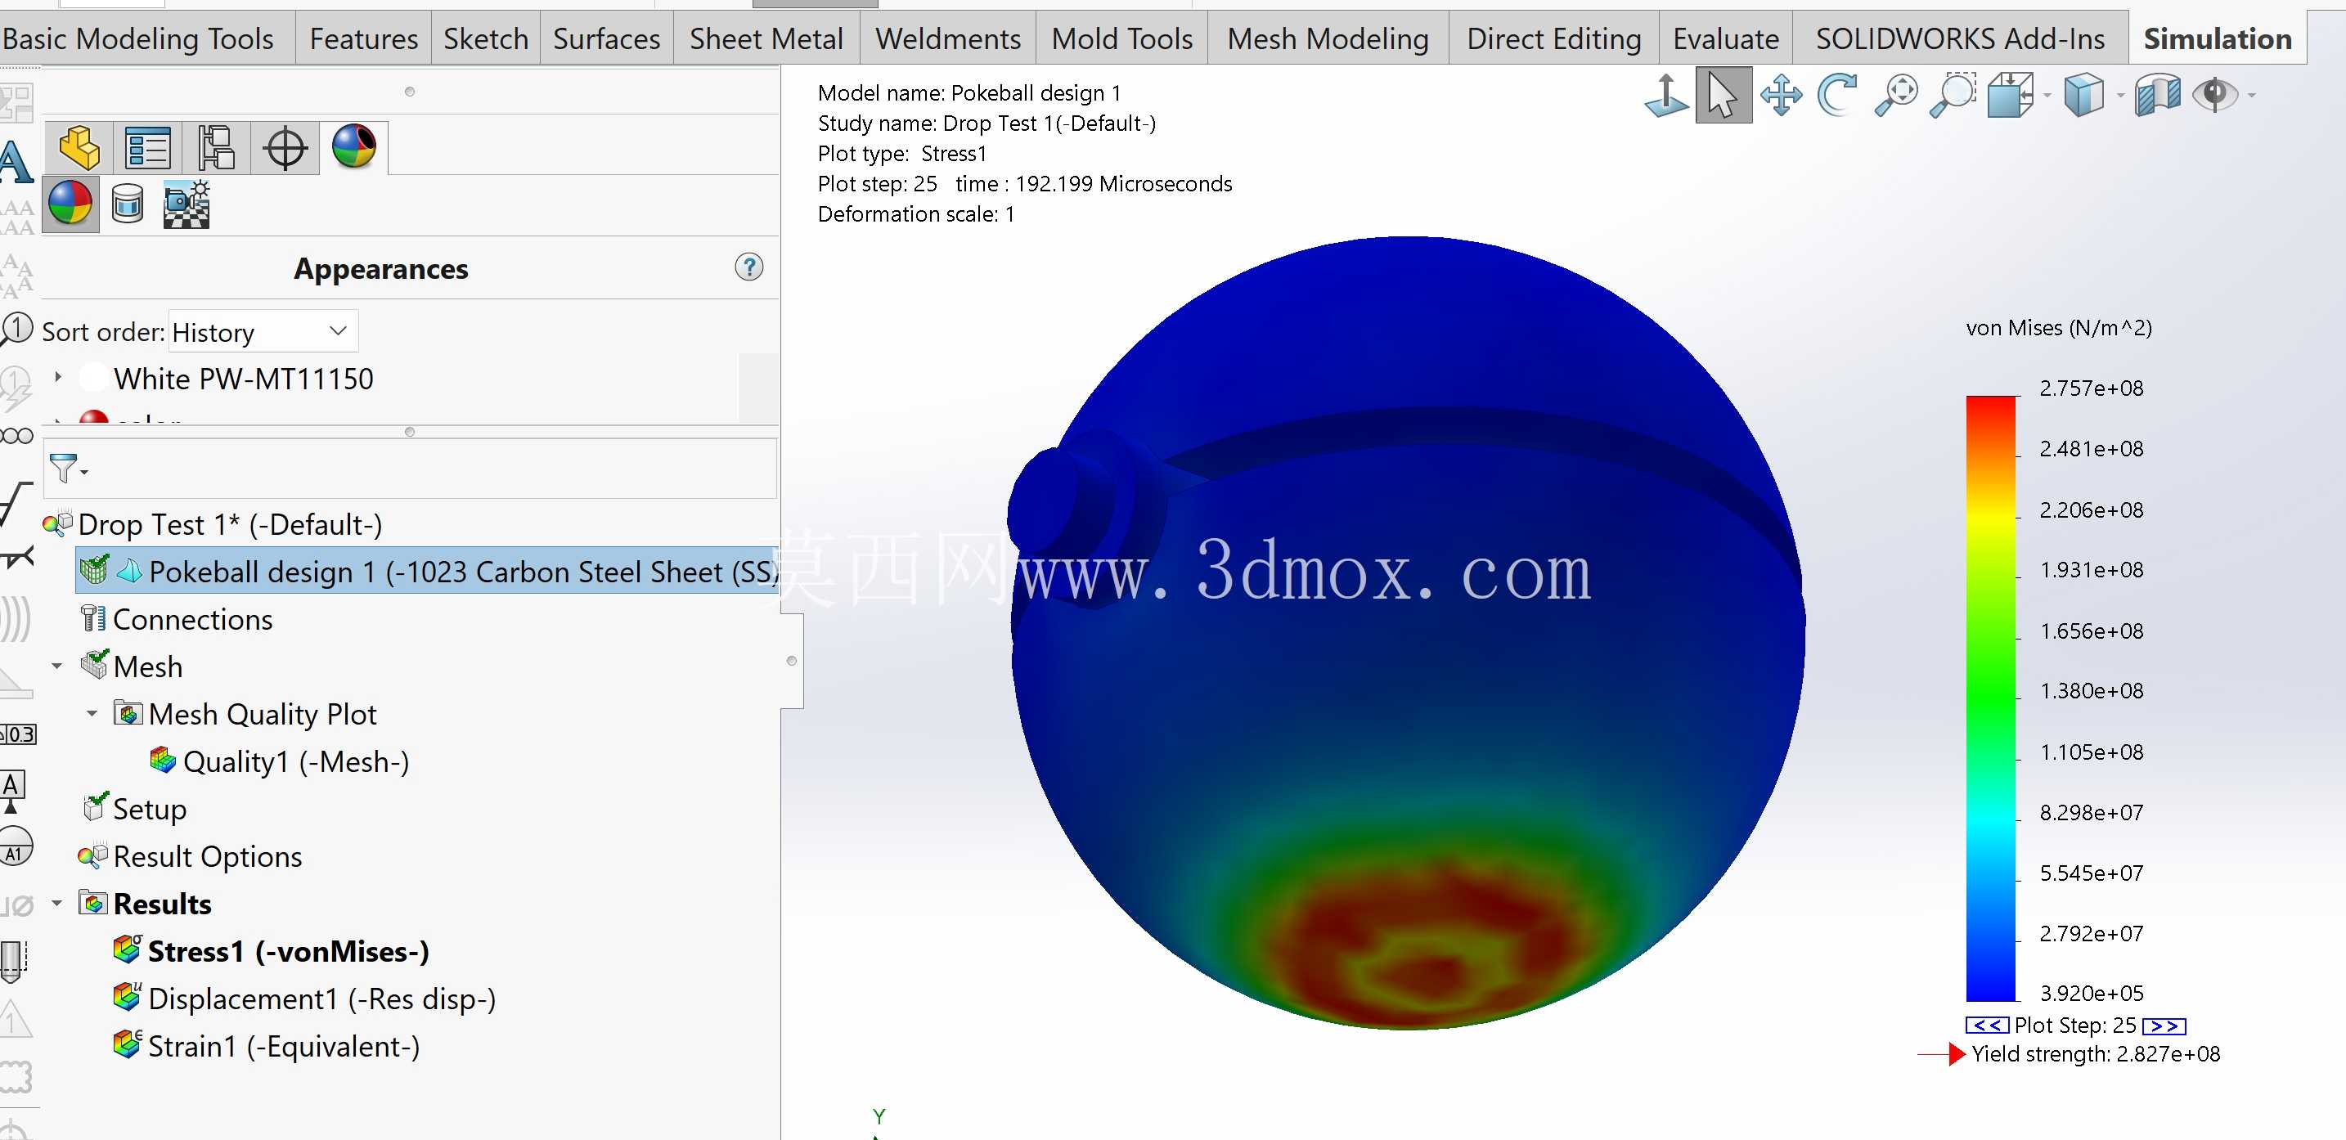Screen dimensions: 2346x1140
Task: Activate the Pan four-arrow tool
Action: pyautogui.click(x=1781, y=95)
